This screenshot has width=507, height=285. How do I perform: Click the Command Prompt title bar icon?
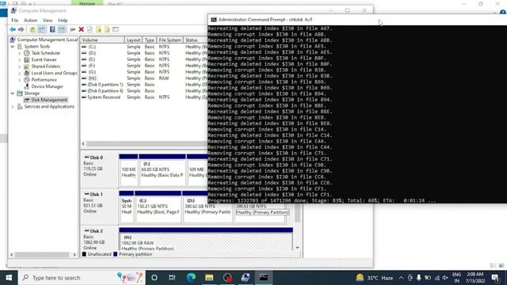point(213,20)
